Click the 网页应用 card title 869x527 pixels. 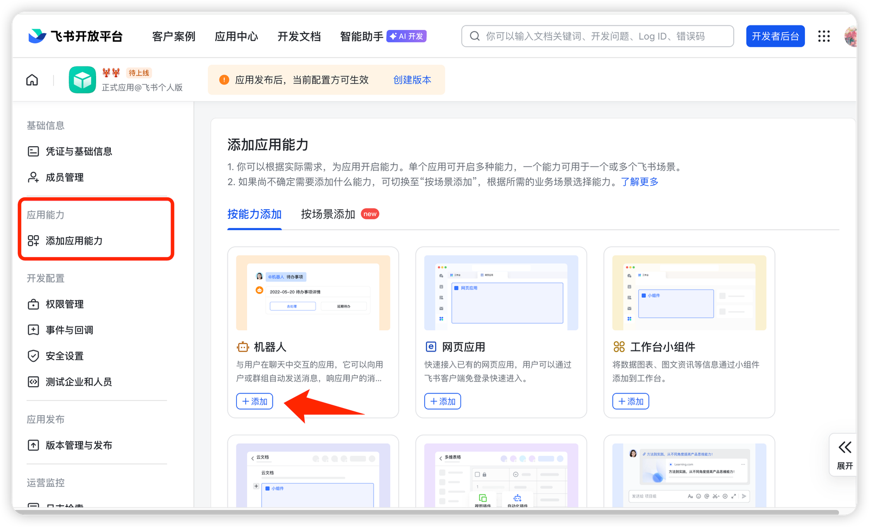coord(464,347)
